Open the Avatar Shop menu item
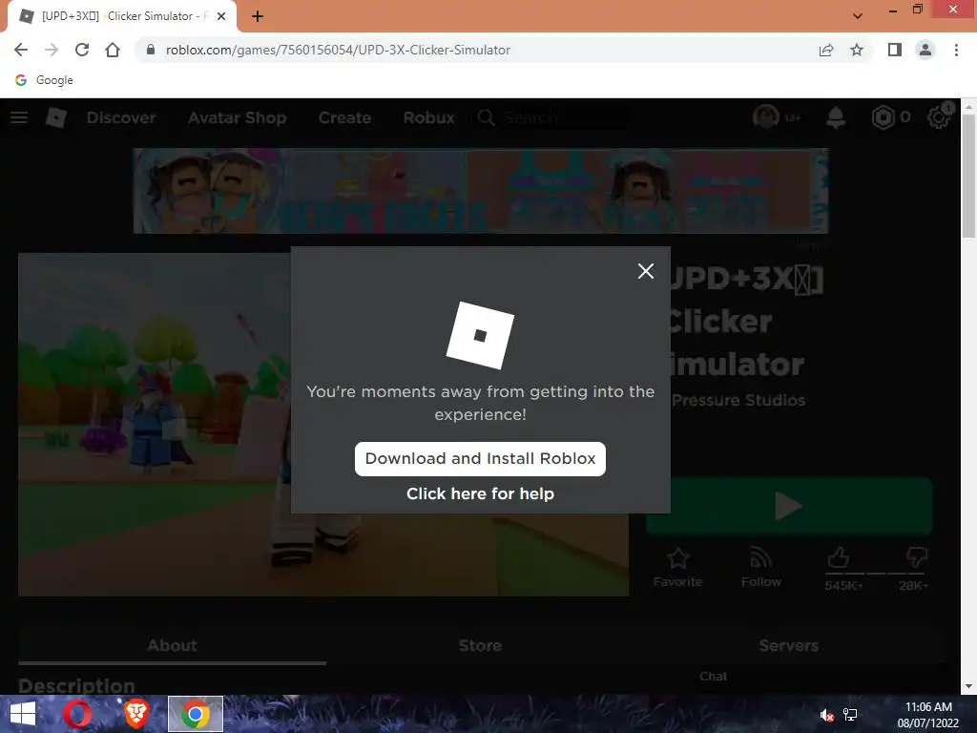Screen dimensions: 977x733 tap(237, 117)
